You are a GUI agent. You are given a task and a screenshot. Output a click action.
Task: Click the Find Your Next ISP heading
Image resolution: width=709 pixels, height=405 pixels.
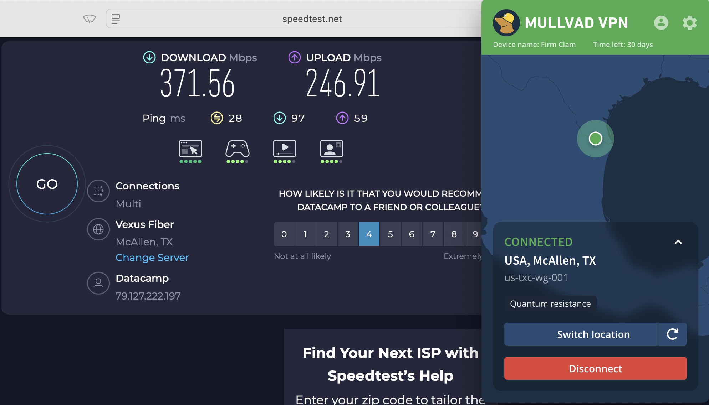pyautogui.click(x=390, y=364)
